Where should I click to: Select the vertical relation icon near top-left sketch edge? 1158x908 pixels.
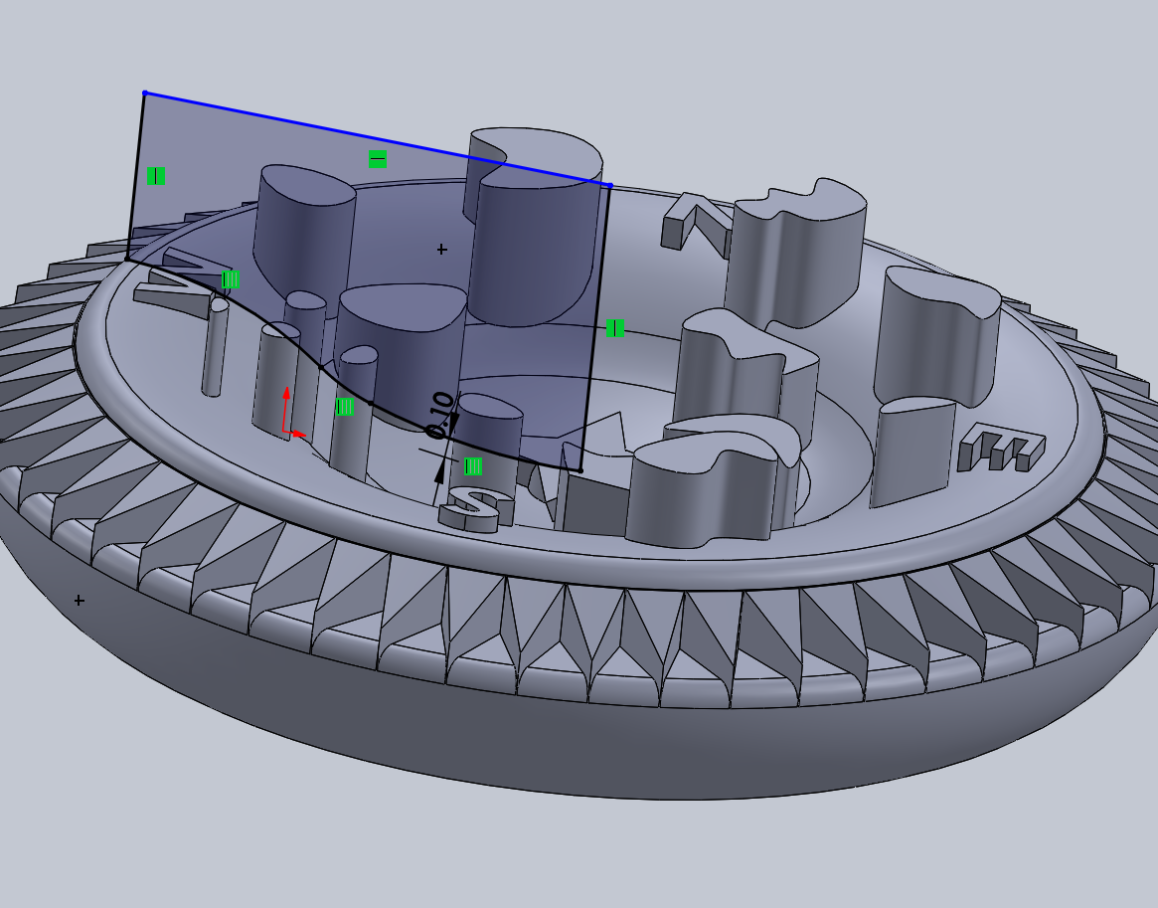(x=156, y=176)
